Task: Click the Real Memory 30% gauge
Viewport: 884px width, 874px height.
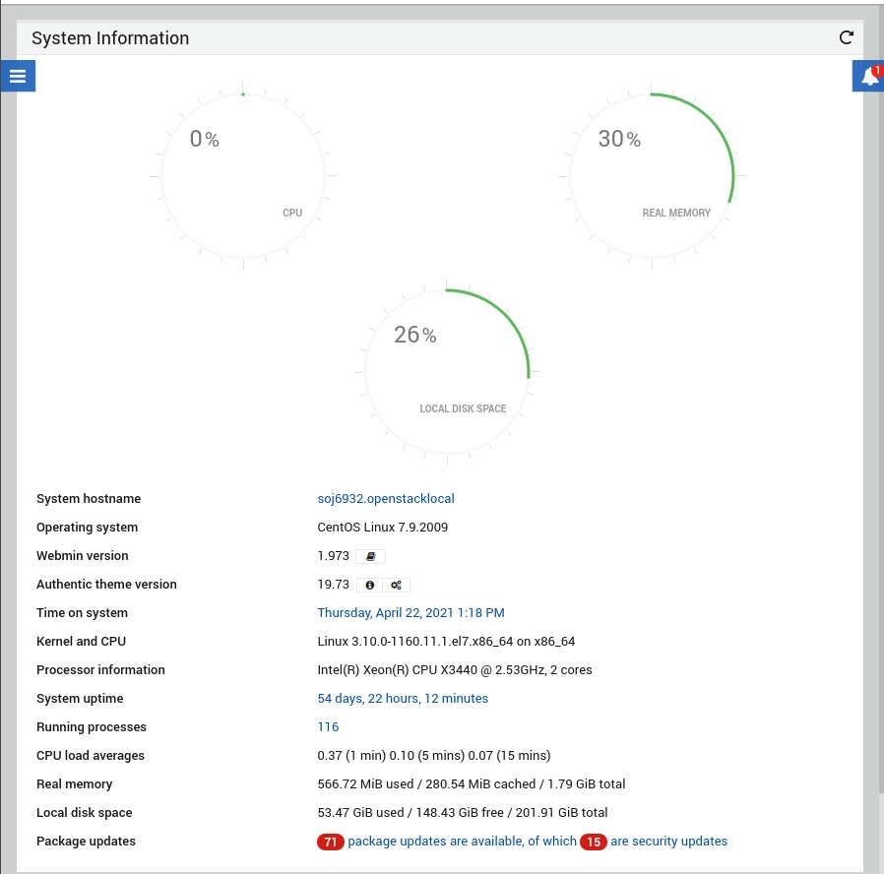Action: pos(652,176)
